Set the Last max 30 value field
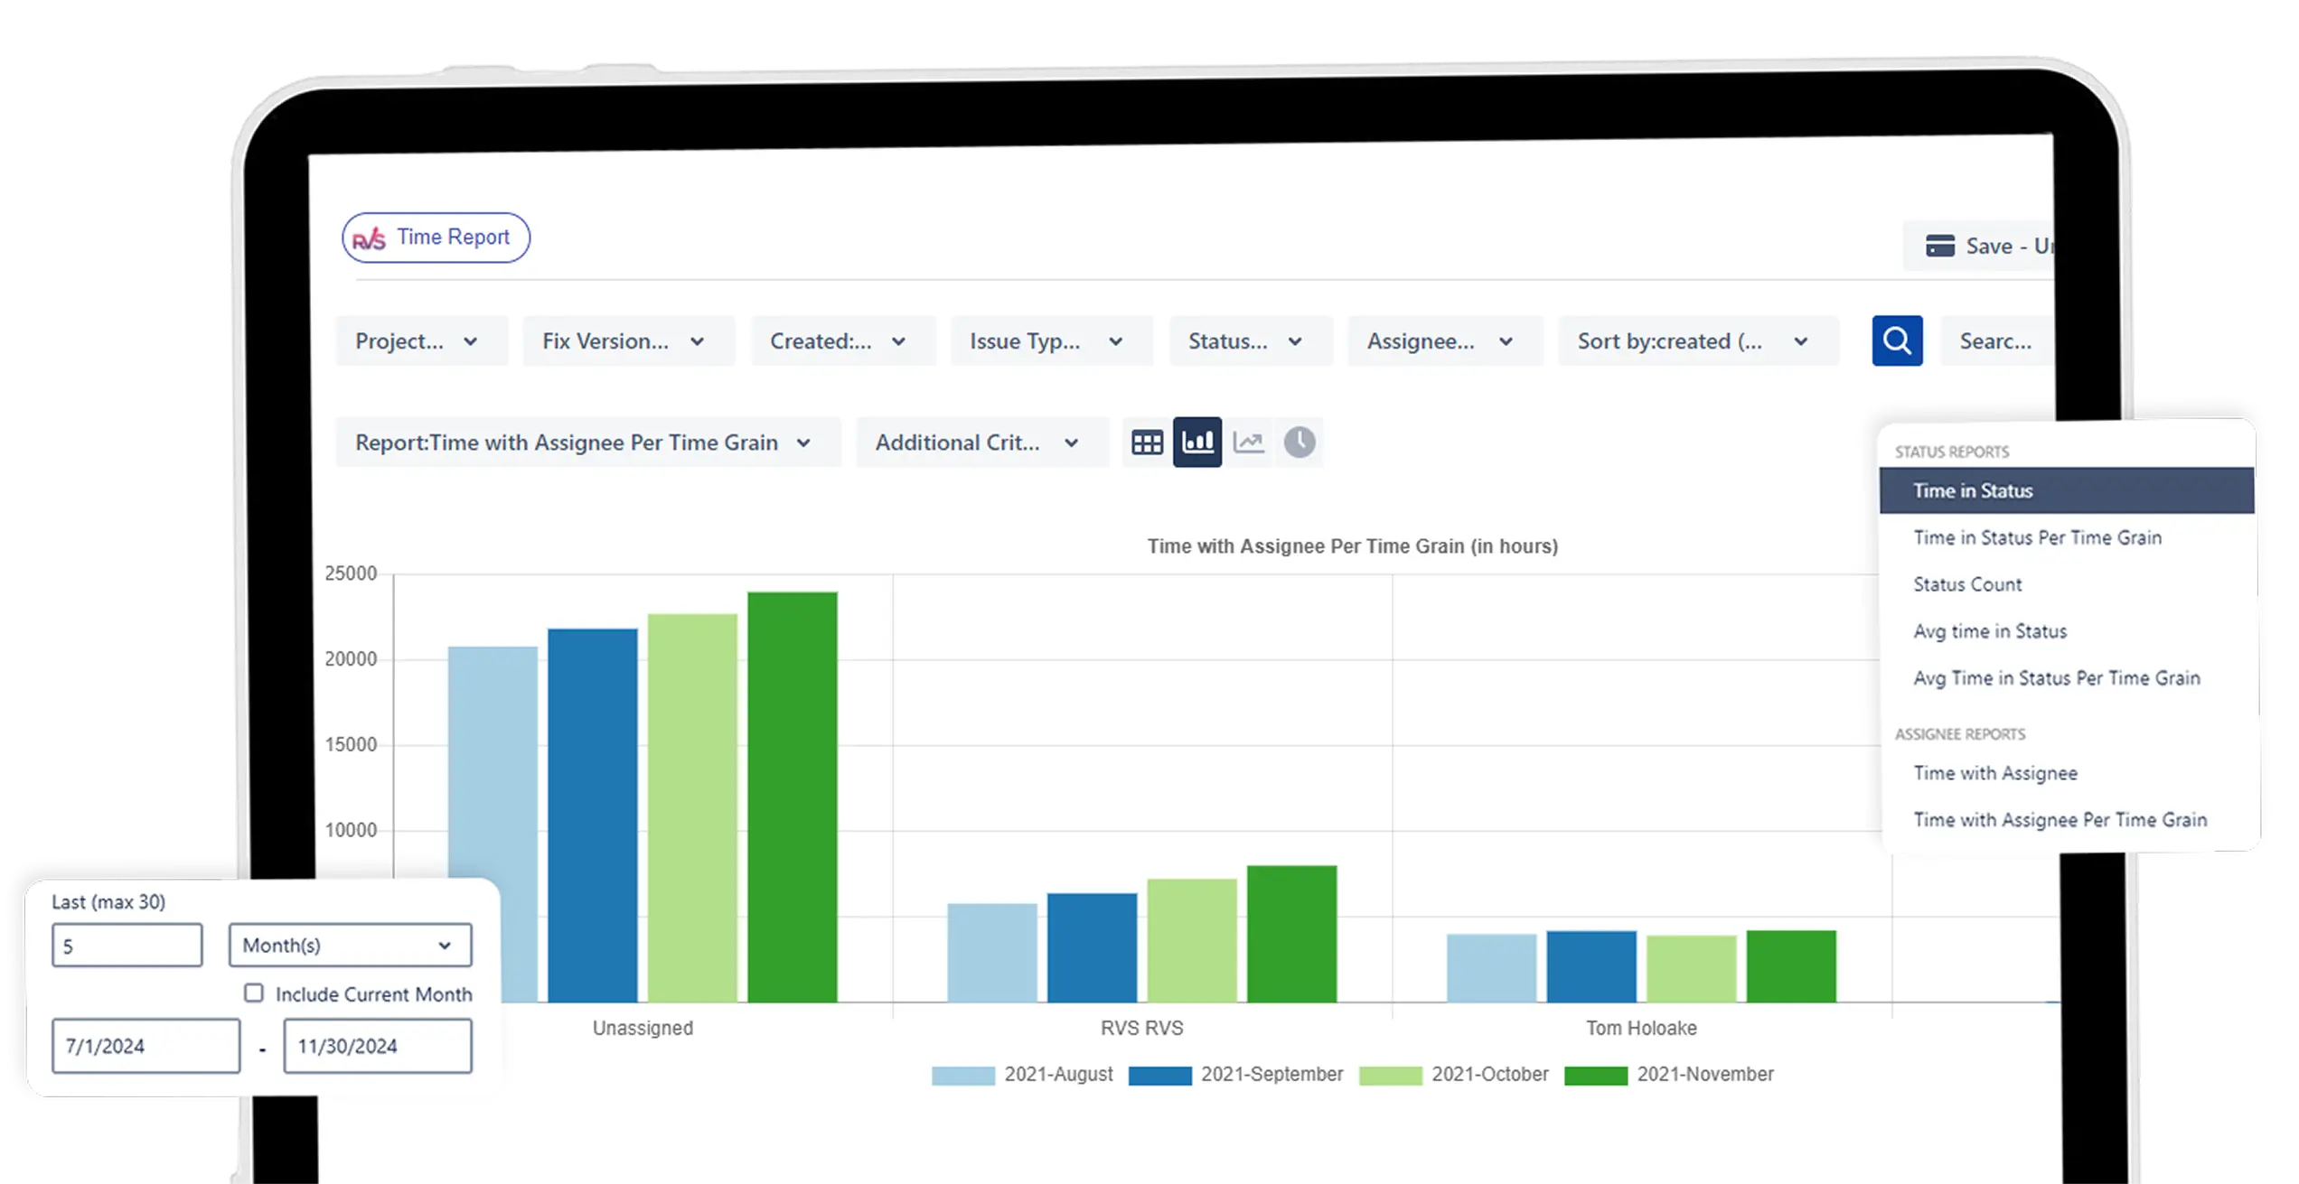 pos(127,945)
